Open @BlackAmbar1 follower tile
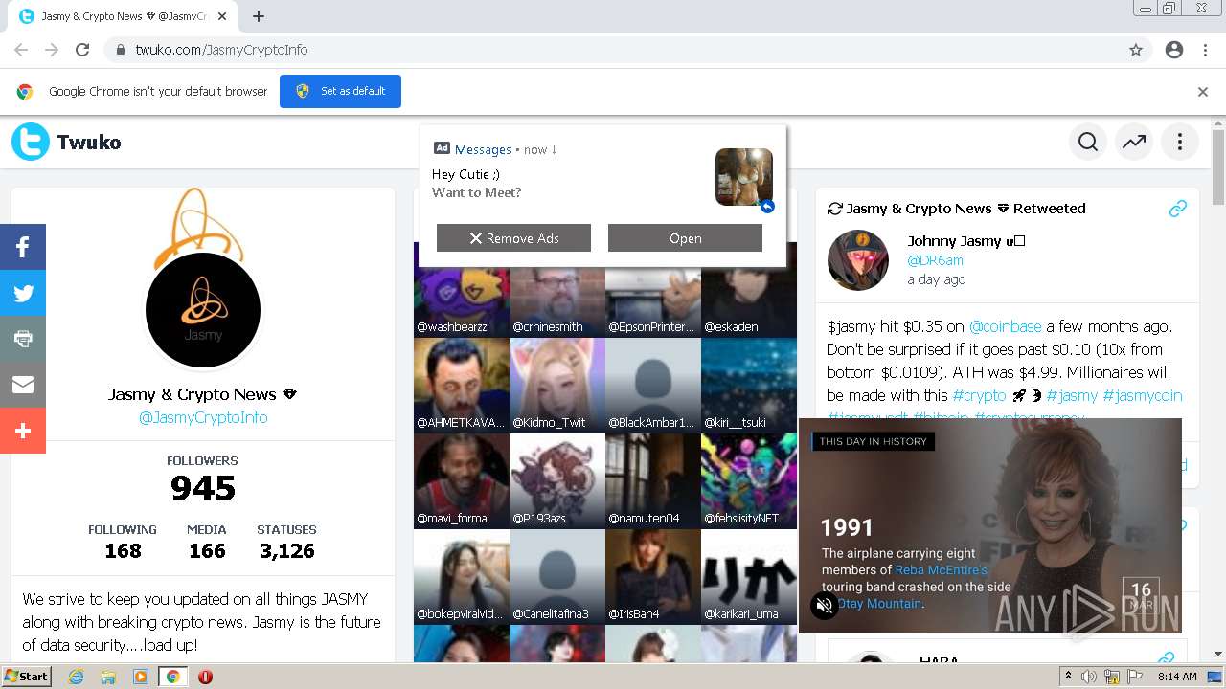Image resolution: width=1226 pixels, height=689 pixels. click(x=653, y=386)
